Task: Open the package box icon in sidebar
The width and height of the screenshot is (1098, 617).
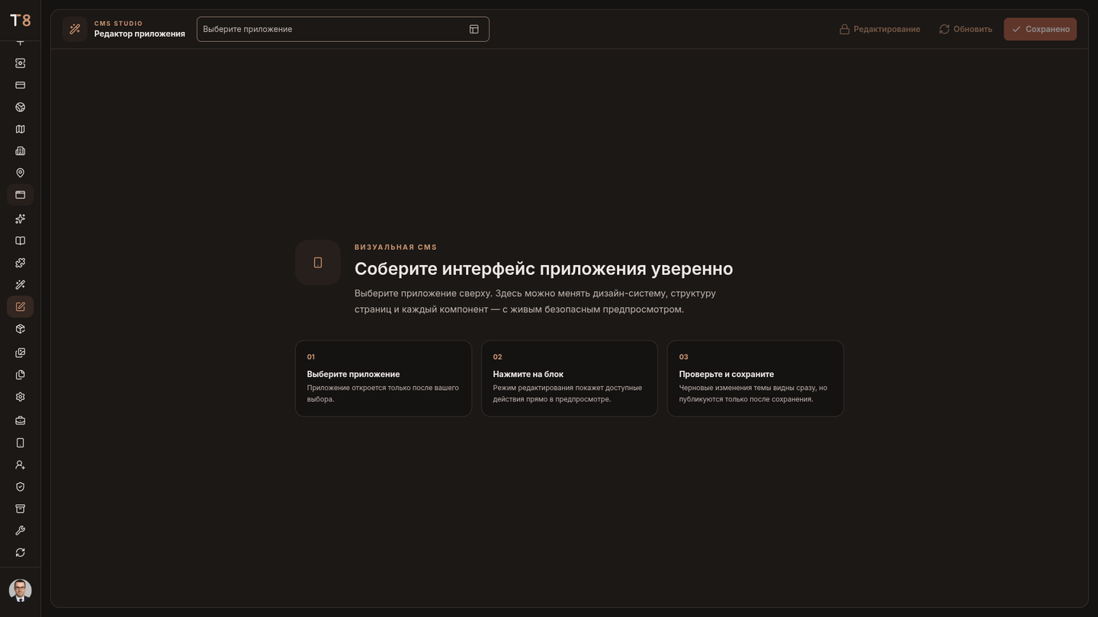Action: [x=21, y=329]
